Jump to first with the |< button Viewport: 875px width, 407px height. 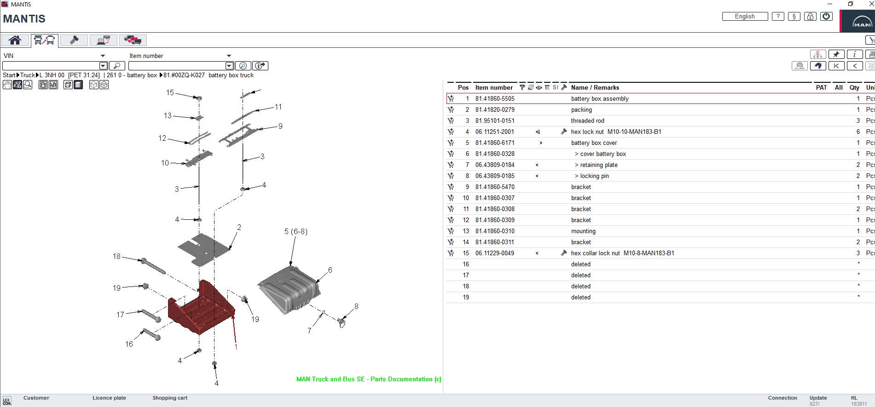pyautogui.click(x=836, y=66)
